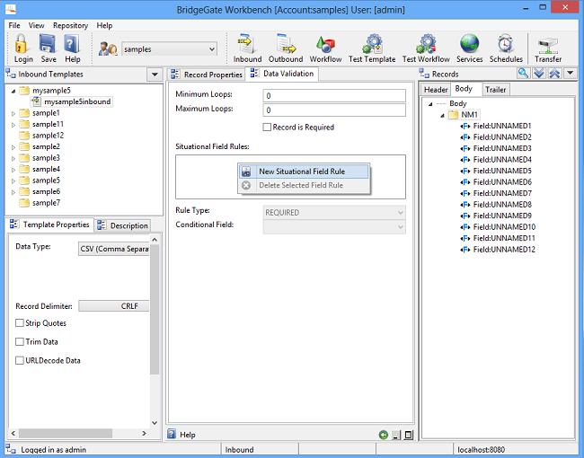The width and height of the screenshot is (584, 458).
Task: Open the View menu
Action: pos(36,25)
